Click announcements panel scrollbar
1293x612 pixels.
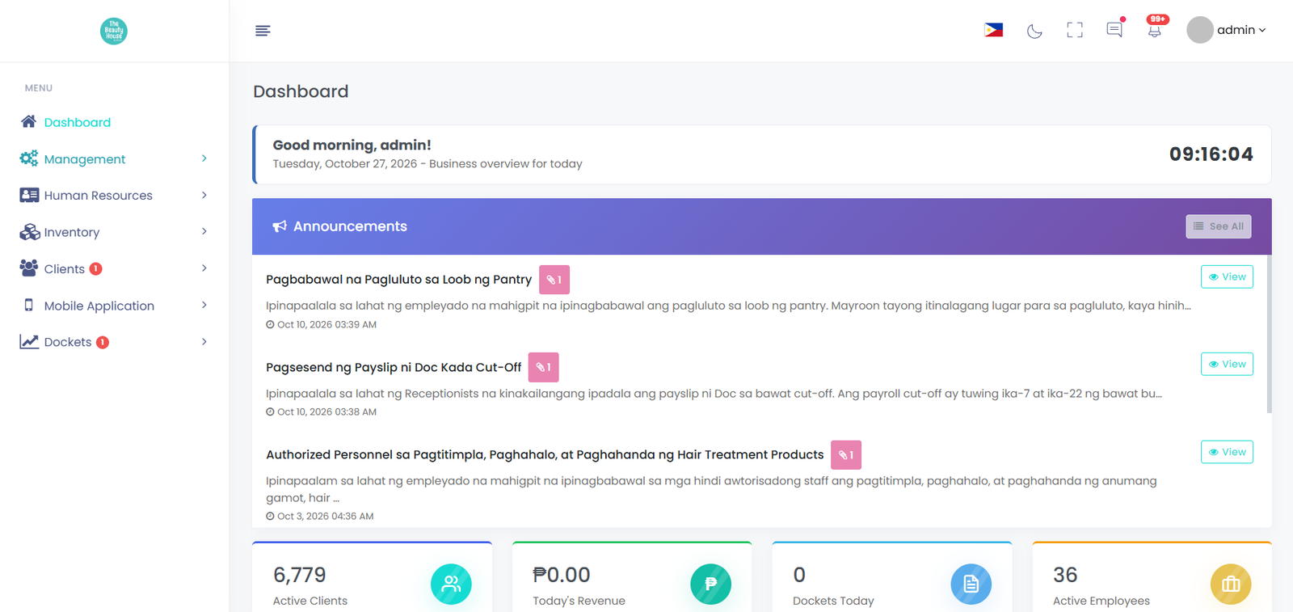pyautogui.click(x=1269, y=335)
